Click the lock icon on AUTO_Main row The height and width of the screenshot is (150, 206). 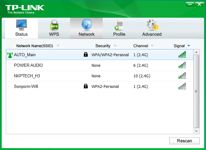pyautogui.click(x=86, y=54)
